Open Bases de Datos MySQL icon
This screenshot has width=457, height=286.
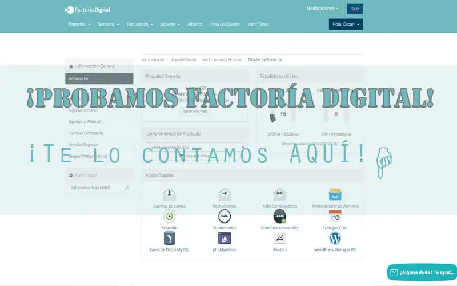(x=169, y=238)
